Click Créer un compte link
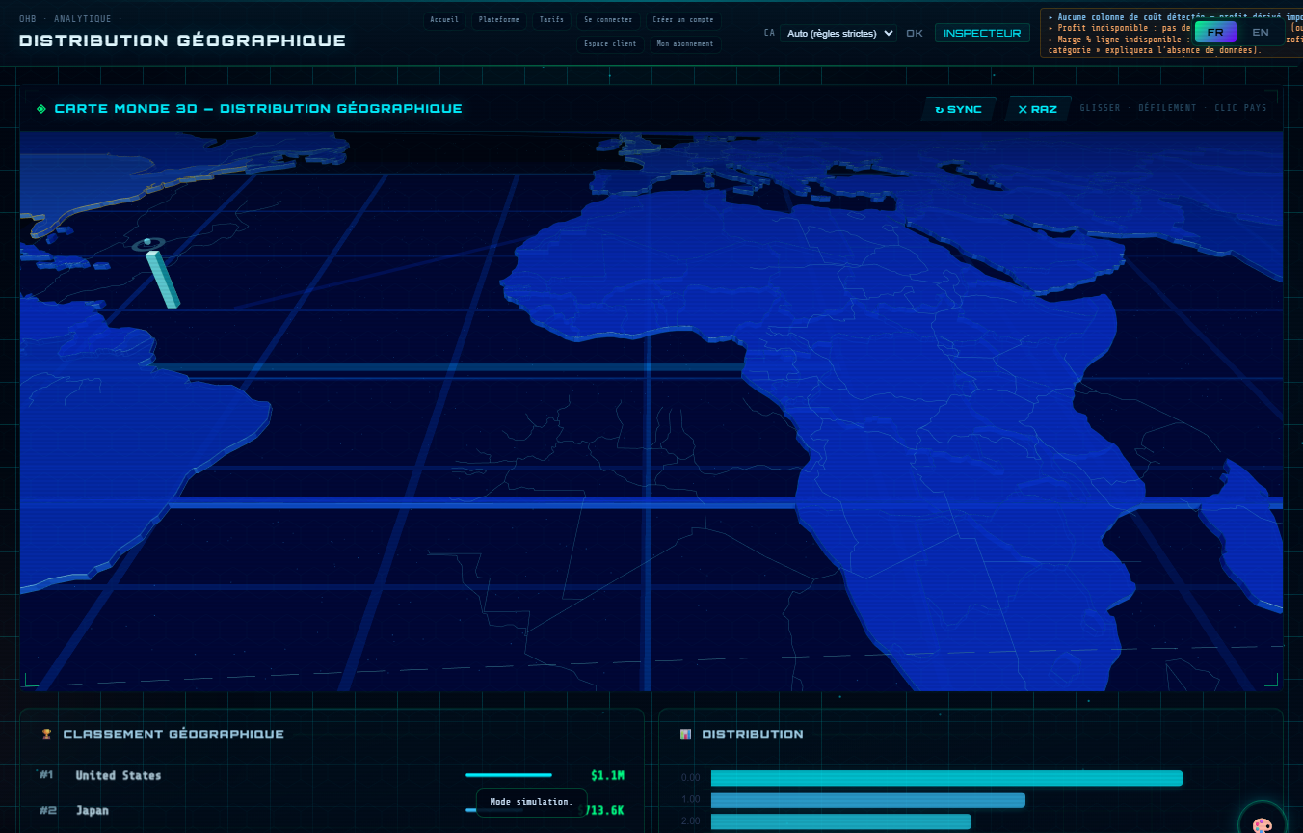This screenshot has width=1303, height=833. click(x=683, y=20)
